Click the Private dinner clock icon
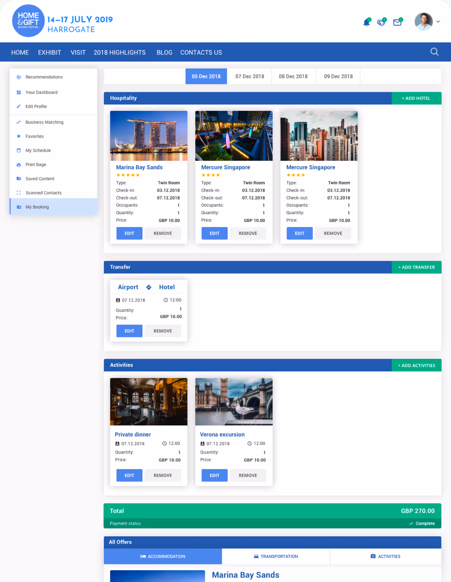Screen dimensions: 451x582 click(165, 444)
